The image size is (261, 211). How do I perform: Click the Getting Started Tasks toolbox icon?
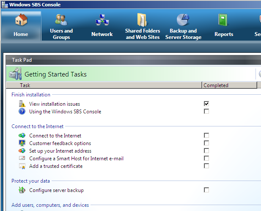coord(15,74)
